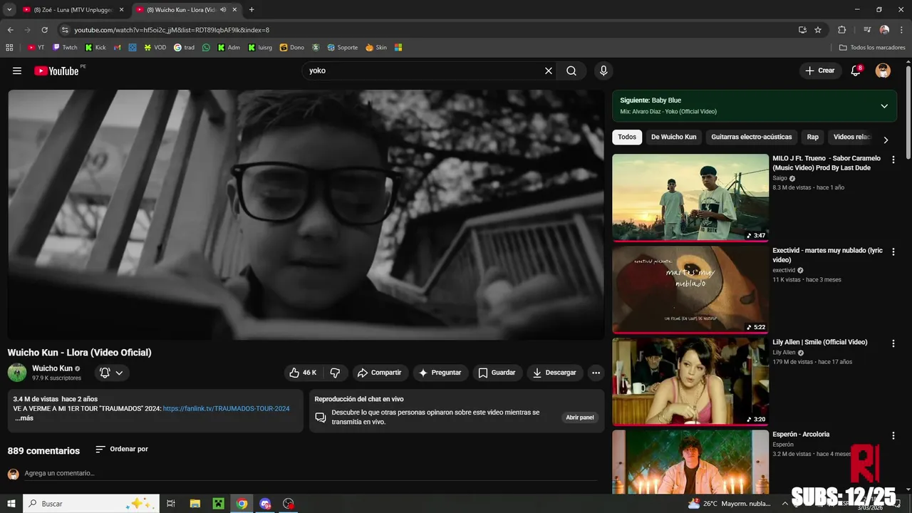Open Wuicho Kun channel avatar
The image size is (912, 513).
point(17,373)
